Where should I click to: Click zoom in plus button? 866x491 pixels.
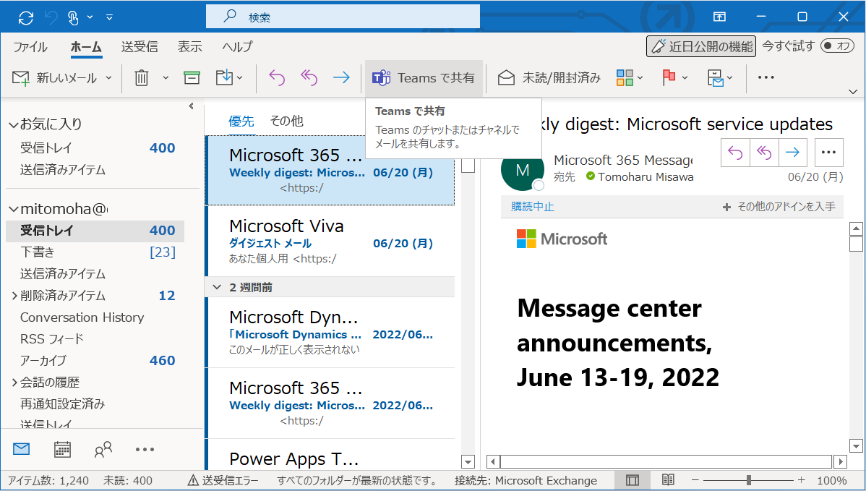802,480
